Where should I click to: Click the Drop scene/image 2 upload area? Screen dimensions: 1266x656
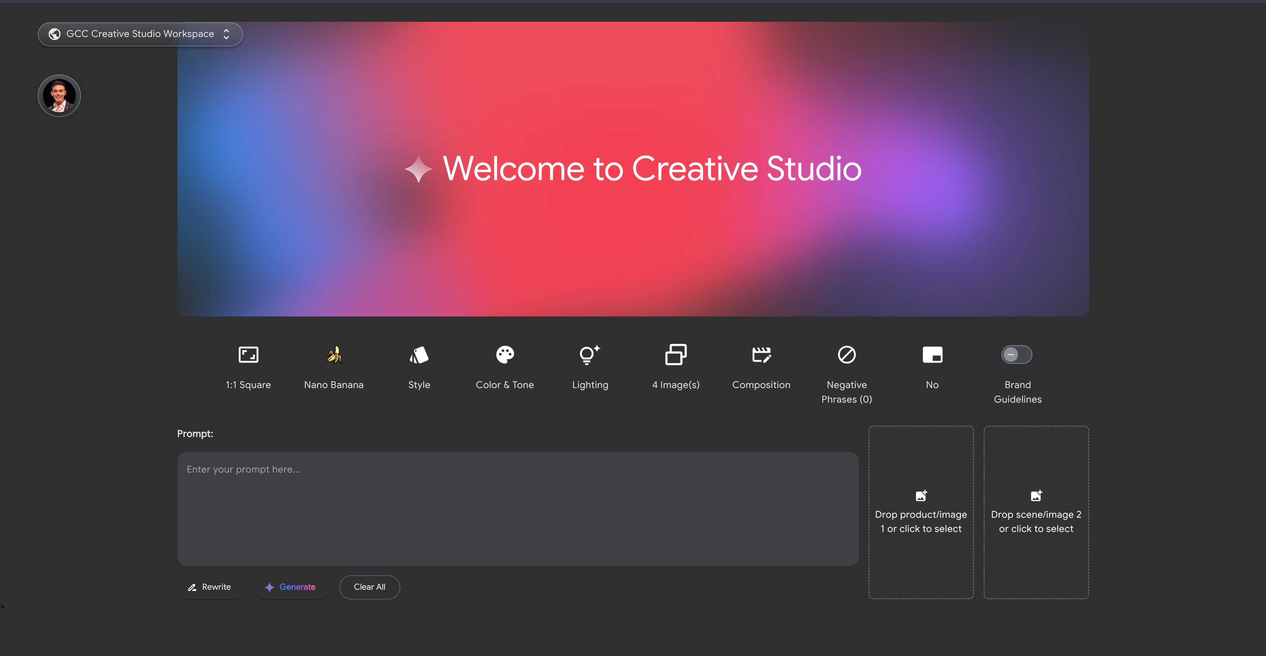pos(1035,512)
